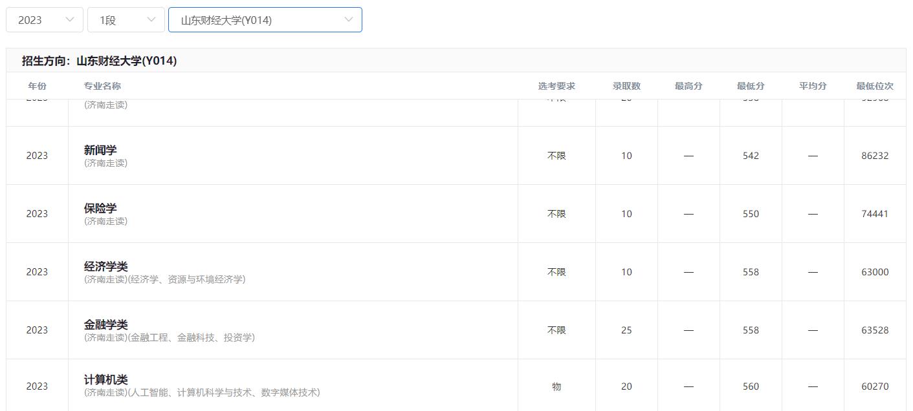This screenshot has width=913, height=411.
Task: Click the 60270 rank value for 计算机类
Action: tap(875, 386)
